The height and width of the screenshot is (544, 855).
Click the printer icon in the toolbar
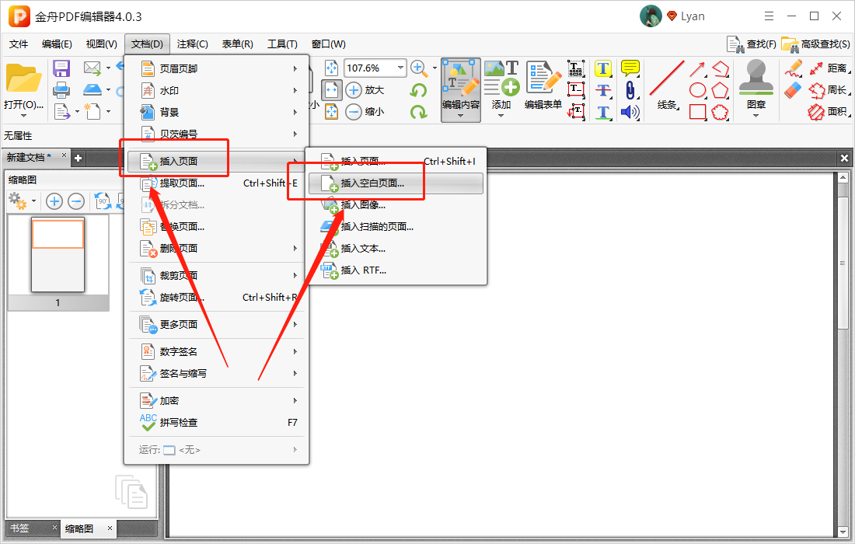pos(61,90)
